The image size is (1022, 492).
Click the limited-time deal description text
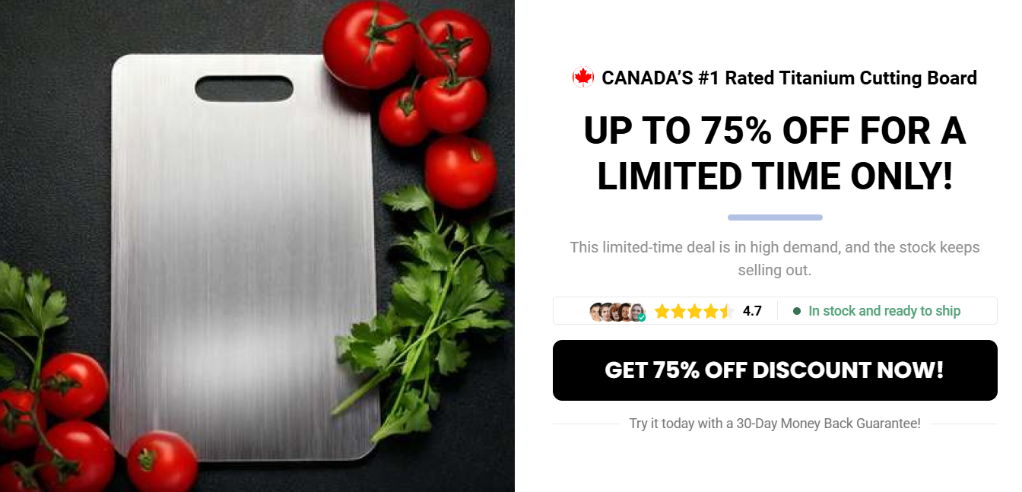click(775, 259)
